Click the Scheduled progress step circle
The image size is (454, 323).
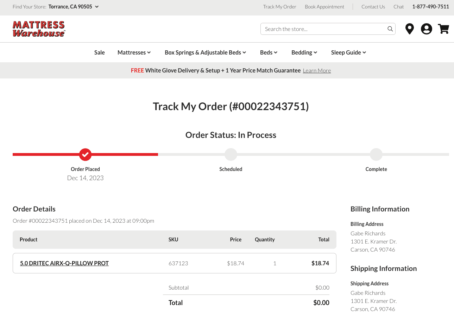click(x=231, y=154)
